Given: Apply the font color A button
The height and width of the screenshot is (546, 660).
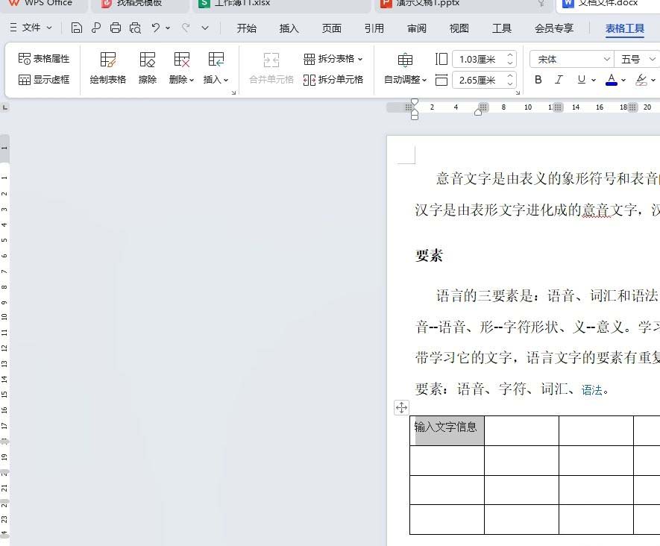Looking at the screenshot, I should tap(612, 80).
